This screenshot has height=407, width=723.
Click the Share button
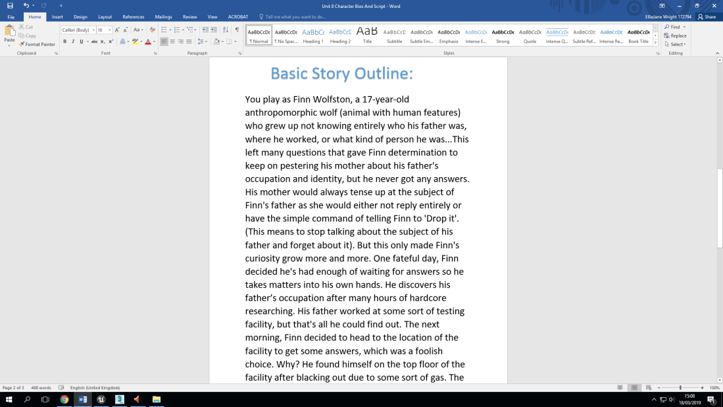tap(707, 17)
